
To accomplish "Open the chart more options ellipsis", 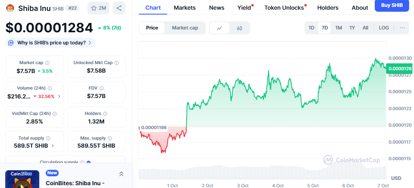I will (x=402, y=28).
